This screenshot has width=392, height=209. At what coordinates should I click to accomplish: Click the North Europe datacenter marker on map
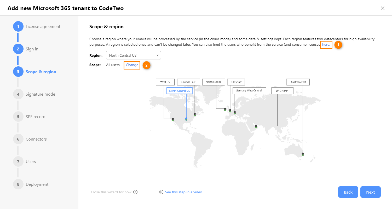pyautogui.click(x=225, y=109)
